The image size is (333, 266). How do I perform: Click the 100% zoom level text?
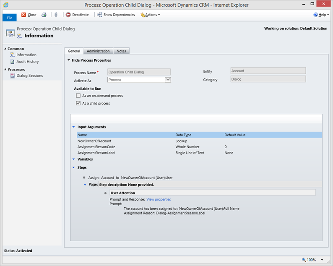point(311,260)
